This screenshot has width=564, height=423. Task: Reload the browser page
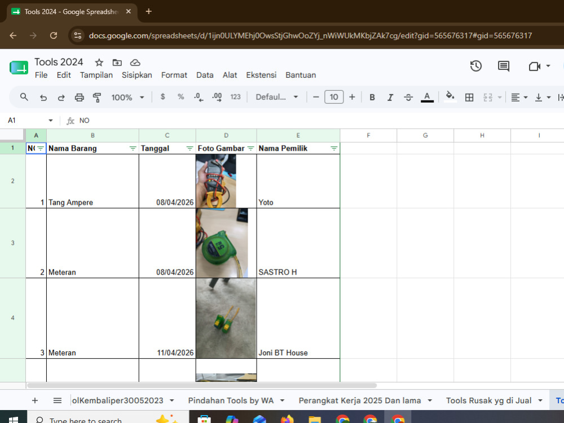(54, 36)
